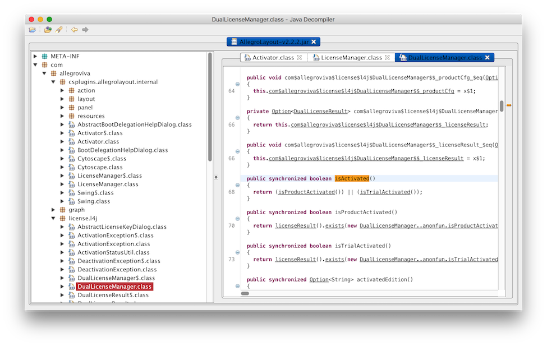Select LicenseManager$.class in the tree

coord(109,176)
